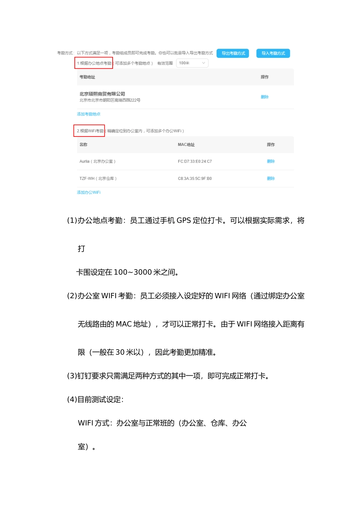
Task: Click the 添加办公WiFi link
Action: pos(89,192)
